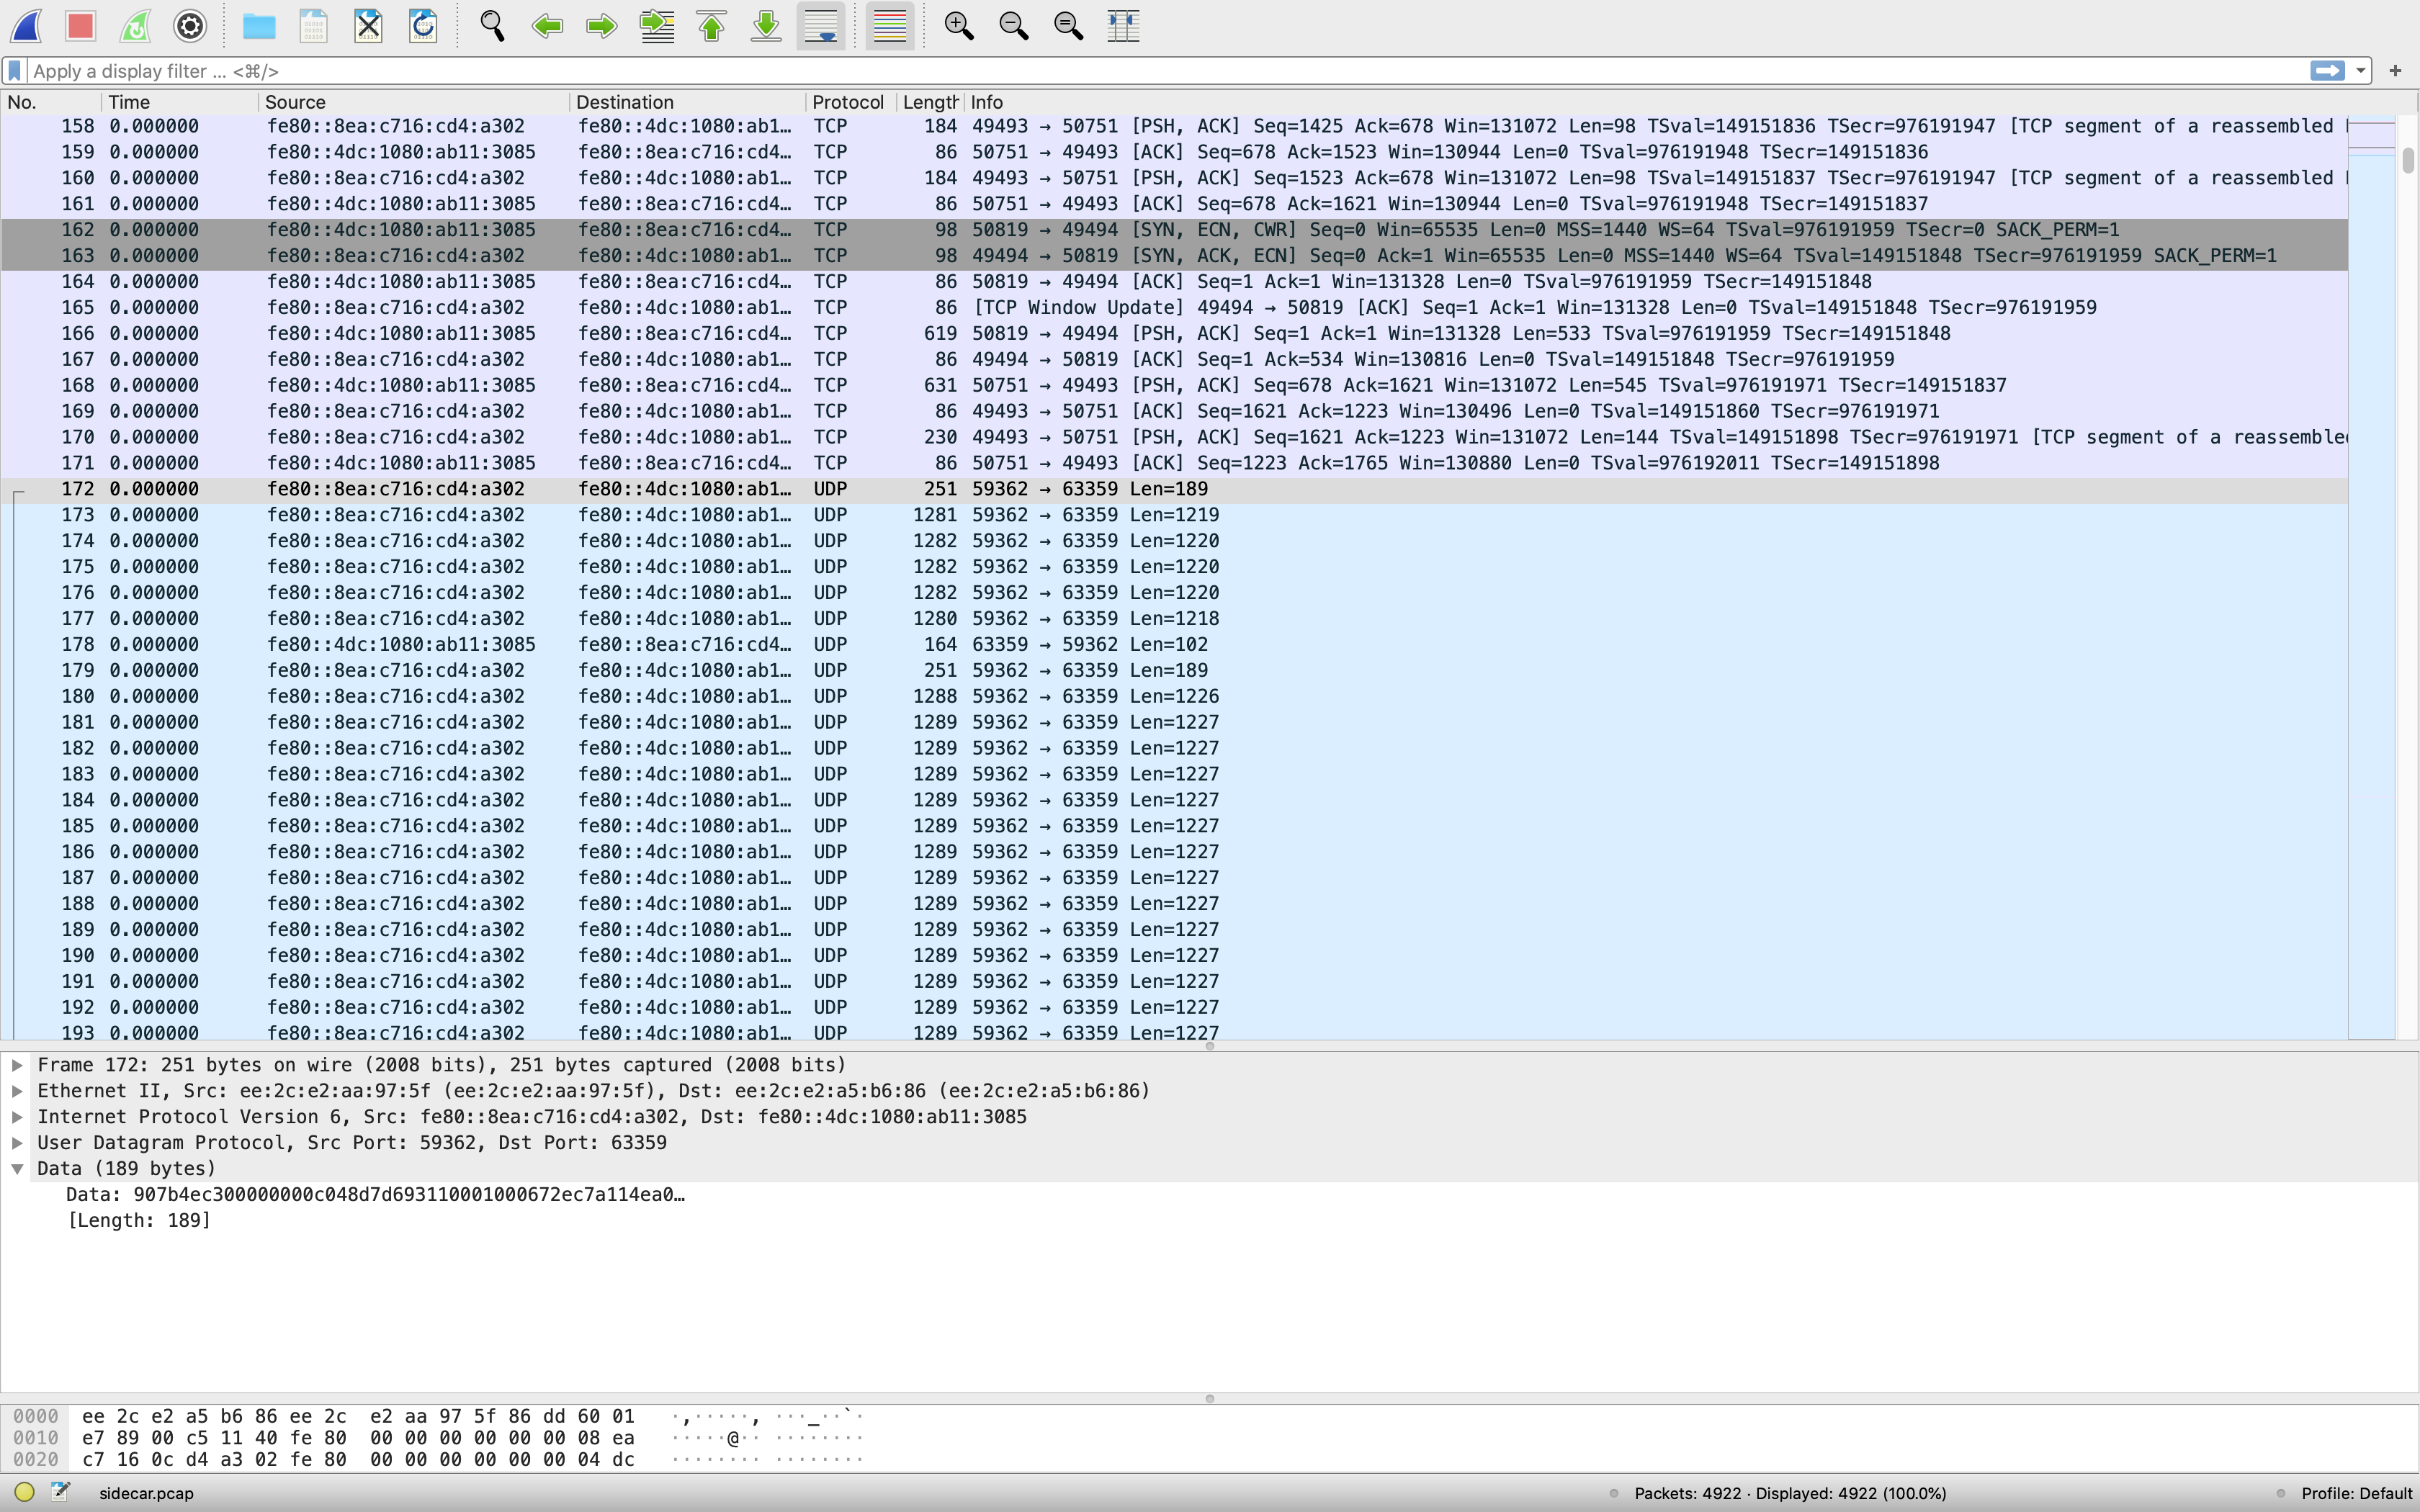The height and width of the screenshot is (1512, 2420).
Task: Select packet 163 SYN, ACK, ECN row
Action: point(1174,256)
